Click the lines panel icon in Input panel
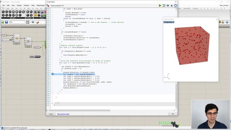 pos(42,15)
